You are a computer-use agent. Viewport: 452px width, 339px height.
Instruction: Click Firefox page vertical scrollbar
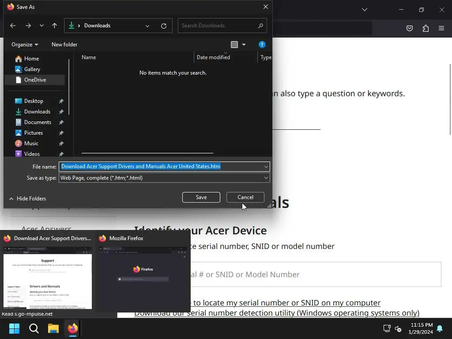(x=450, y=99)
